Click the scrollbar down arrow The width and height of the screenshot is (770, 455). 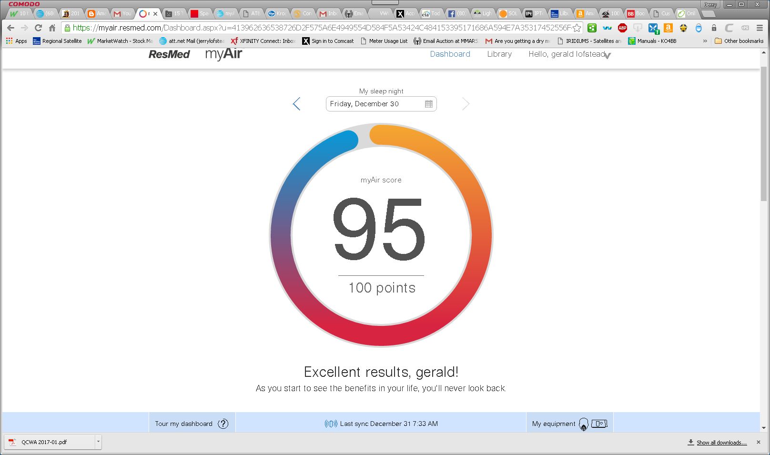pos(763,428)
